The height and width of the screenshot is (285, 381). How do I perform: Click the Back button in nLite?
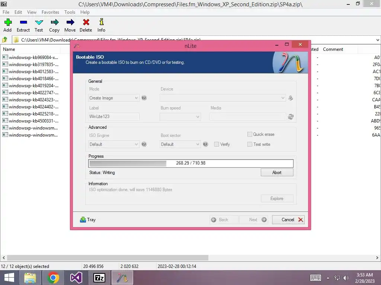pyautogui.click(x=224, y=220)
